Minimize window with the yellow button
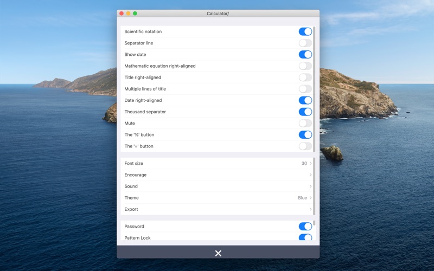Viewport: 434px width, 271px height. 128,13
